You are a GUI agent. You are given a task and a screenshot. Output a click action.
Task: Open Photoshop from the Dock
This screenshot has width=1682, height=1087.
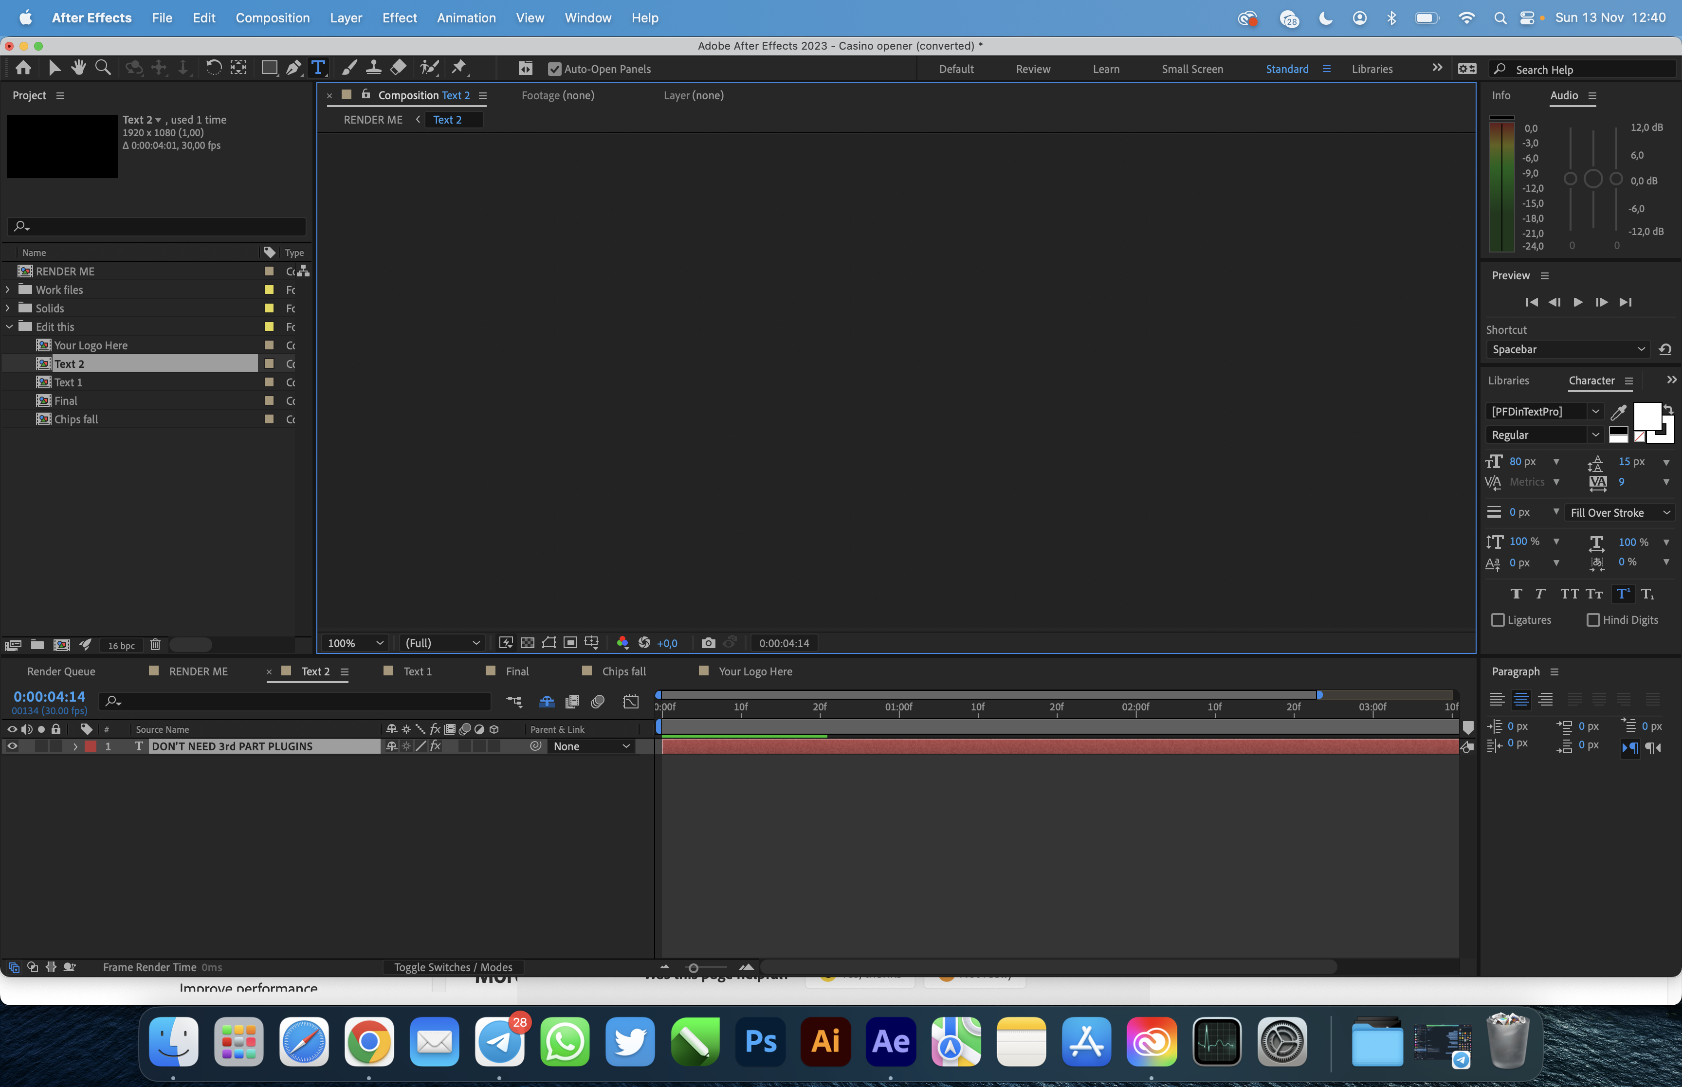pyautogui.click(x=761, y=1042)
